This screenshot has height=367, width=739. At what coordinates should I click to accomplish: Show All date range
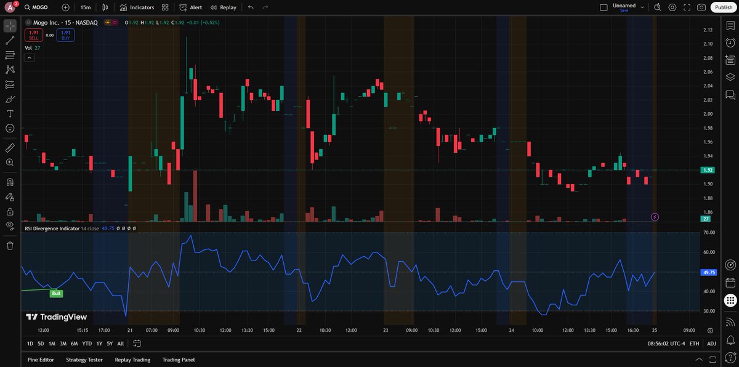[120, 344]
